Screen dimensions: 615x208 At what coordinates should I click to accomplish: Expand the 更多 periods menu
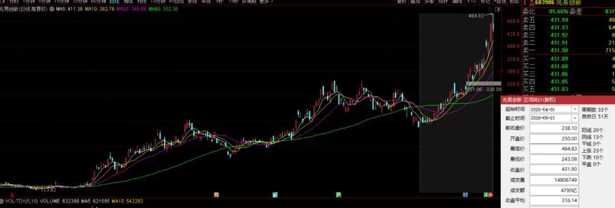coord(266,2)
